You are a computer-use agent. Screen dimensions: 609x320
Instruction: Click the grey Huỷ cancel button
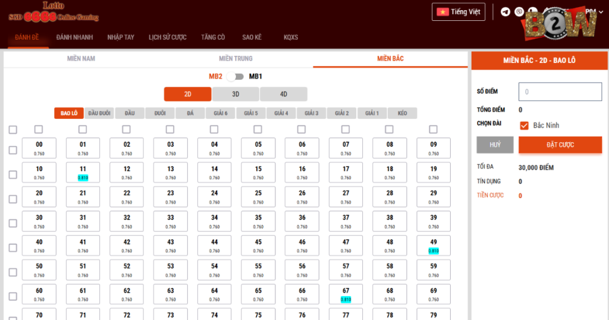pyautogui.click(x=495, y=145)
